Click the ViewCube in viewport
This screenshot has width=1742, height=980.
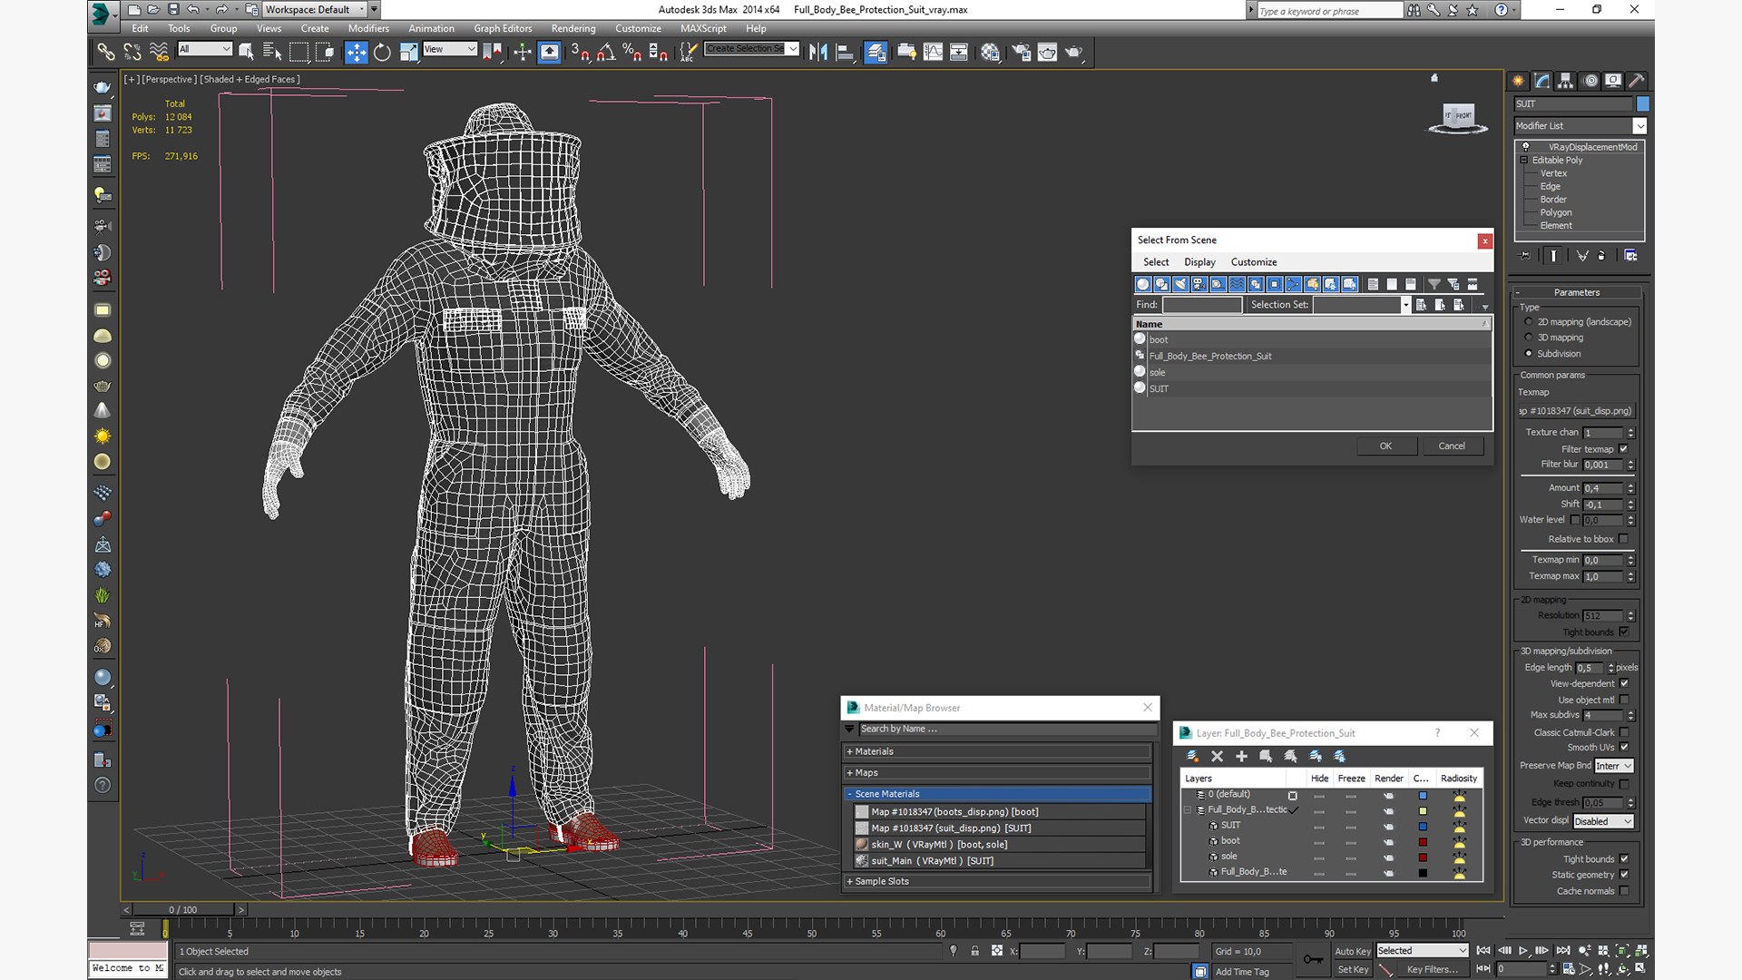click(x=1458, y=117)
